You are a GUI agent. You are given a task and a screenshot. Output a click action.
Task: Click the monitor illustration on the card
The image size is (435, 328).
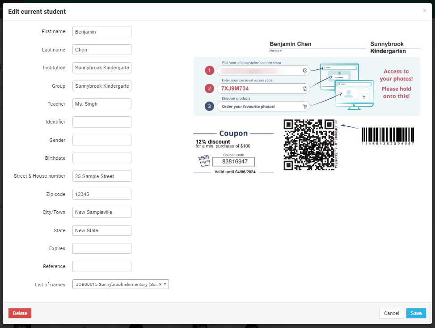[346, 87]
